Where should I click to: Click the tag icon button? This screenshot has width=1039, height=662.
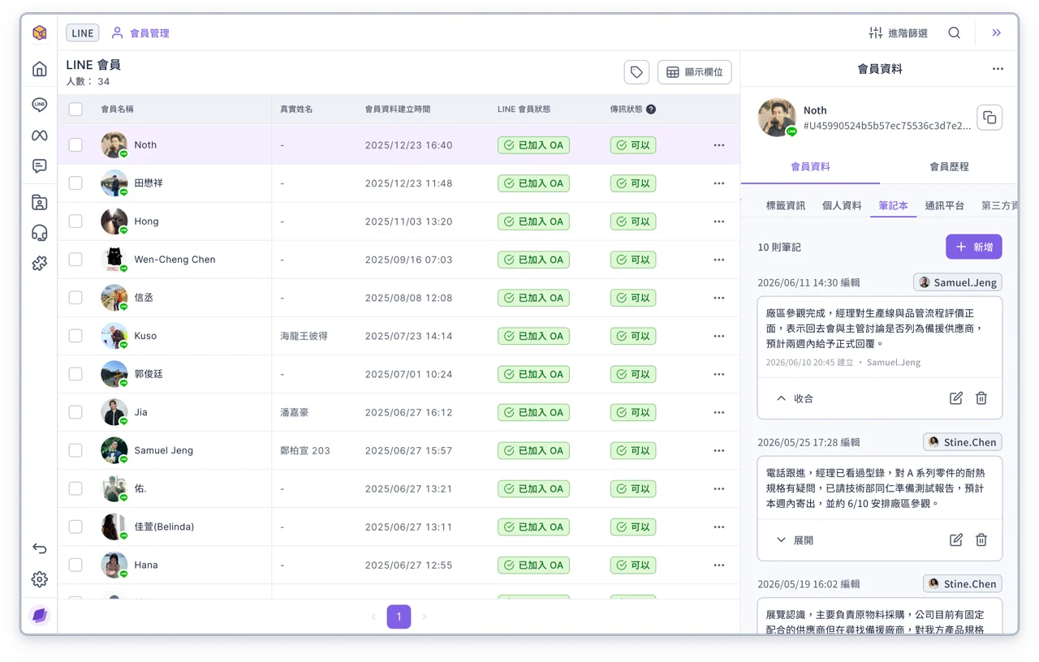[x=636, y=72]
